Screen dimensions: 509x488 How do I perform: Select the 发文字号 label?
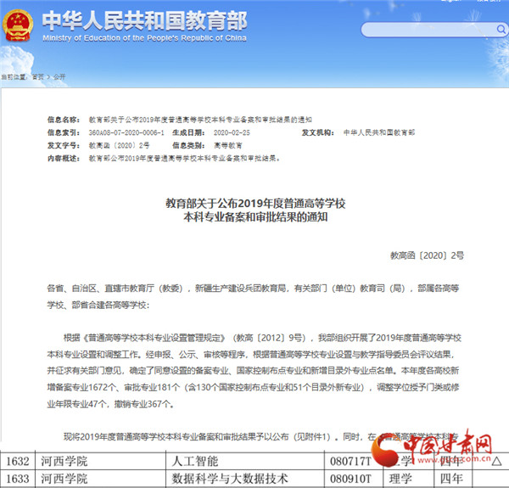(64, 145)
